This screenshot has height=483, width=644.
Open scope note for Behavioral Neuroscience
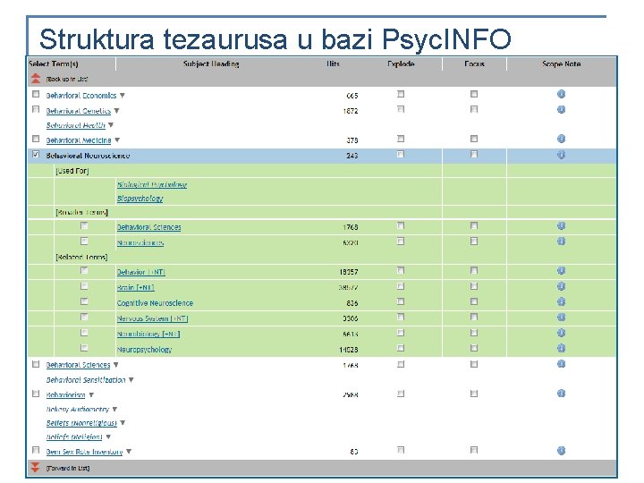coord(561,155)
